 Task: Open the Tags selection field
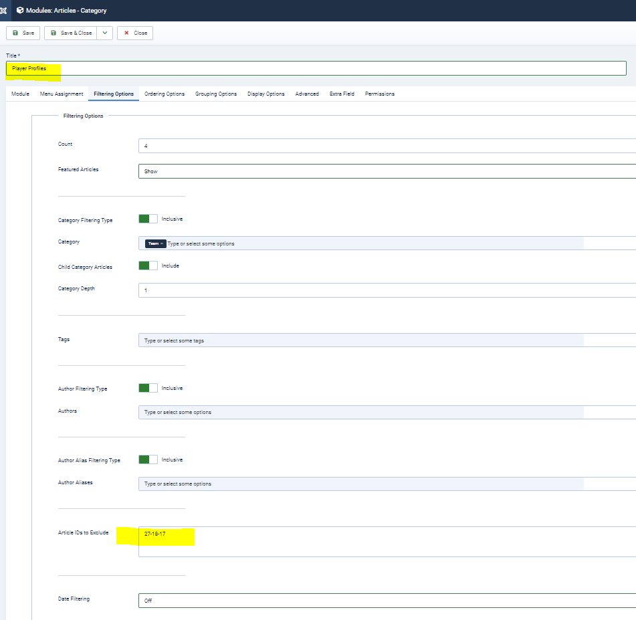coord(361,340)
